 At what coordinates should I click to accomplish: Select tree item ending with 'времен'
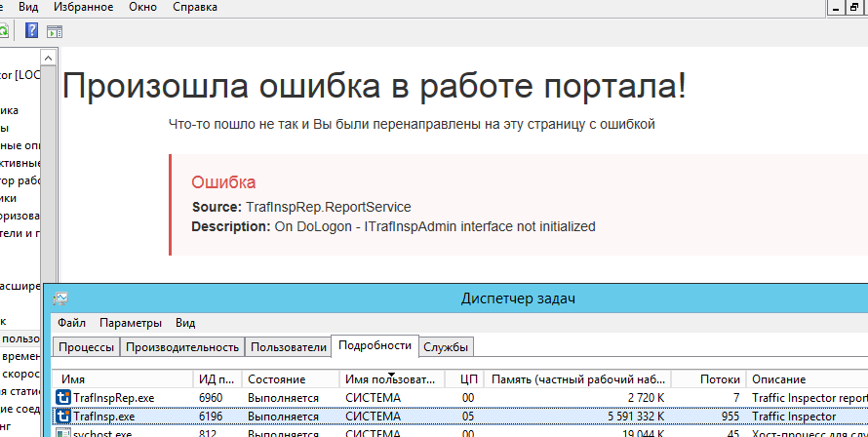(20, 356)
